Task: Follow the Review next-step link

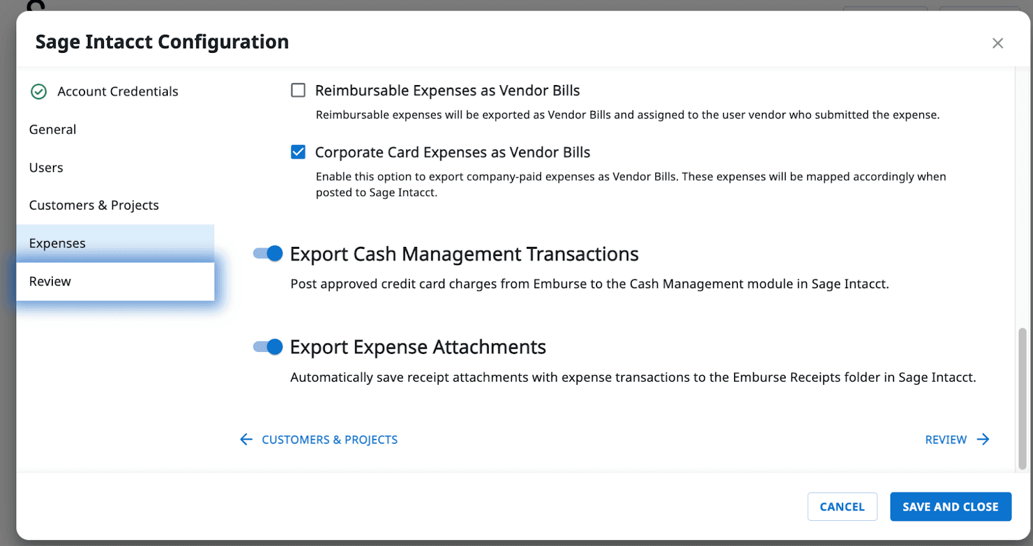Action: pyautogui.click(x=946, y=440)
